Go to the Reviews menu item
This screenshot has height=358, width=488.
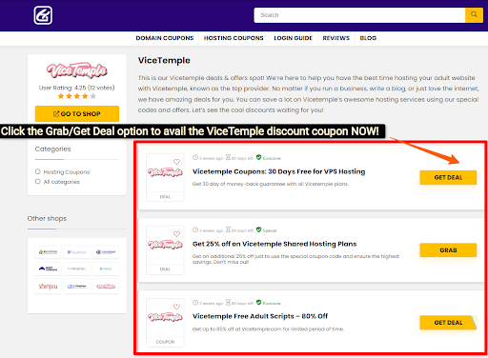point(335,38)
